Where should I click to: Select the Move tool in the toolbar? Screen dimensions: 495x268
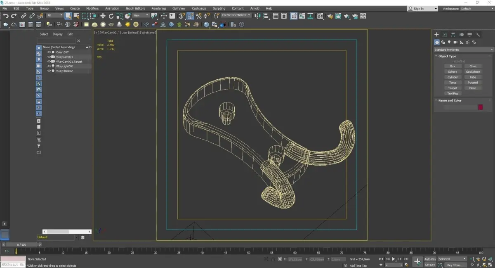point(103,16)
